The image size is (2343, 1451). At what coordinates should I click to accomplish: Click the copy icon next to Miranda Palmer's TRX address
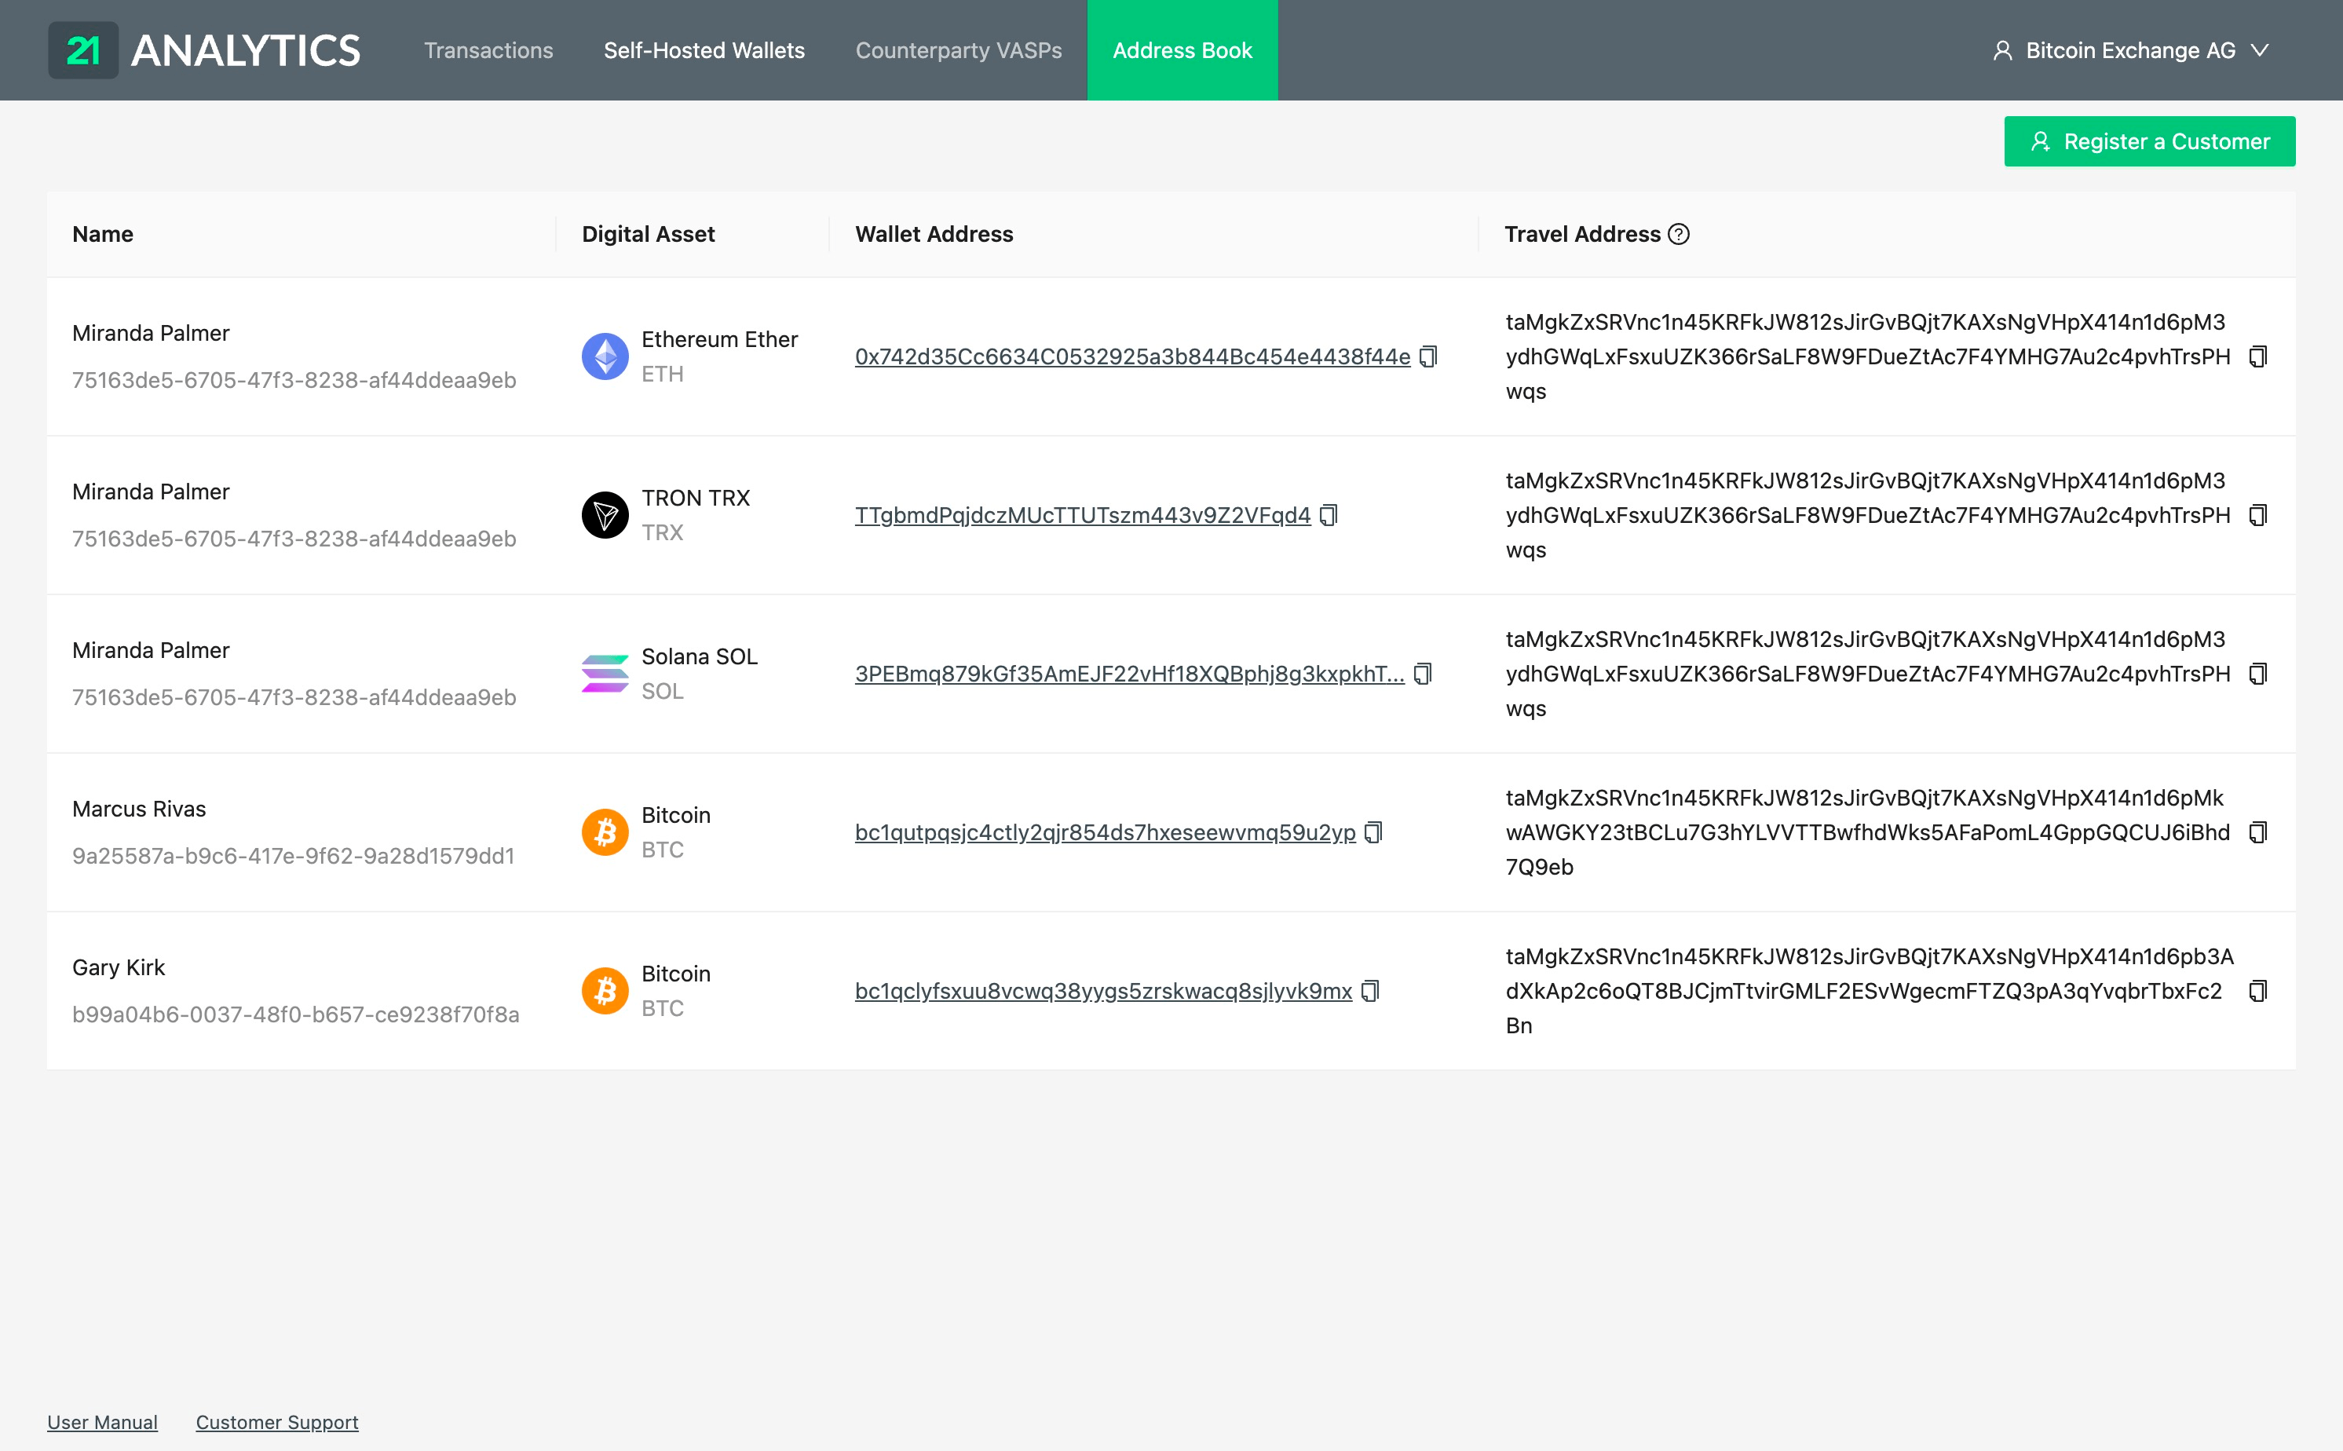pyautogui.click(x=1332, y=515)
